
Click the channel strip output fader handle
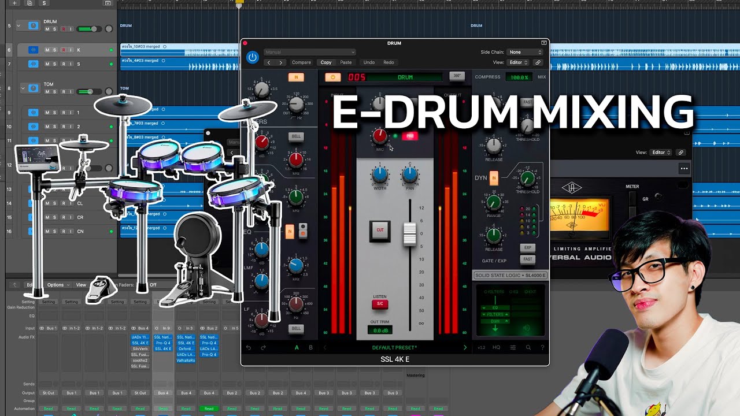click(410, 233)
